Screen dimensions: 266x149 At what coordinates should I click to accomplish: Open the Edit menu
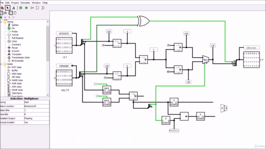click(7, 3)
